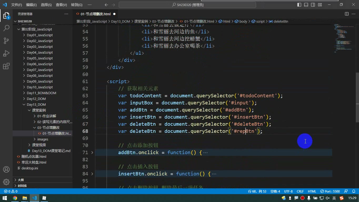The image size is (359, 202).
Task: Expand the folded addBtn.onclick function
Action: 92,153
